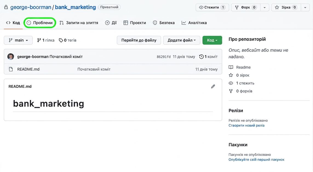Open README.md row's Початковий коміт message
Image resolution: width=313 pixels, height=172 pixels.
coord(94,69)
